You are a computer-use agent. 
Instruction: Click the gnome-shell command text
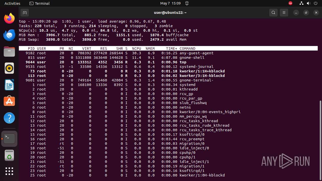click(192, 58)
